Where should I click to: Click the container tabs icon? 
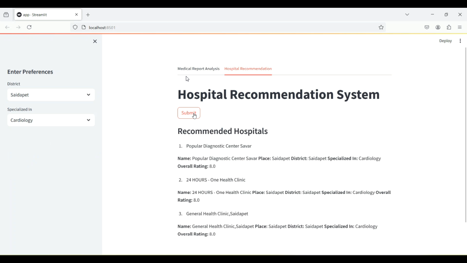point(6,14)
